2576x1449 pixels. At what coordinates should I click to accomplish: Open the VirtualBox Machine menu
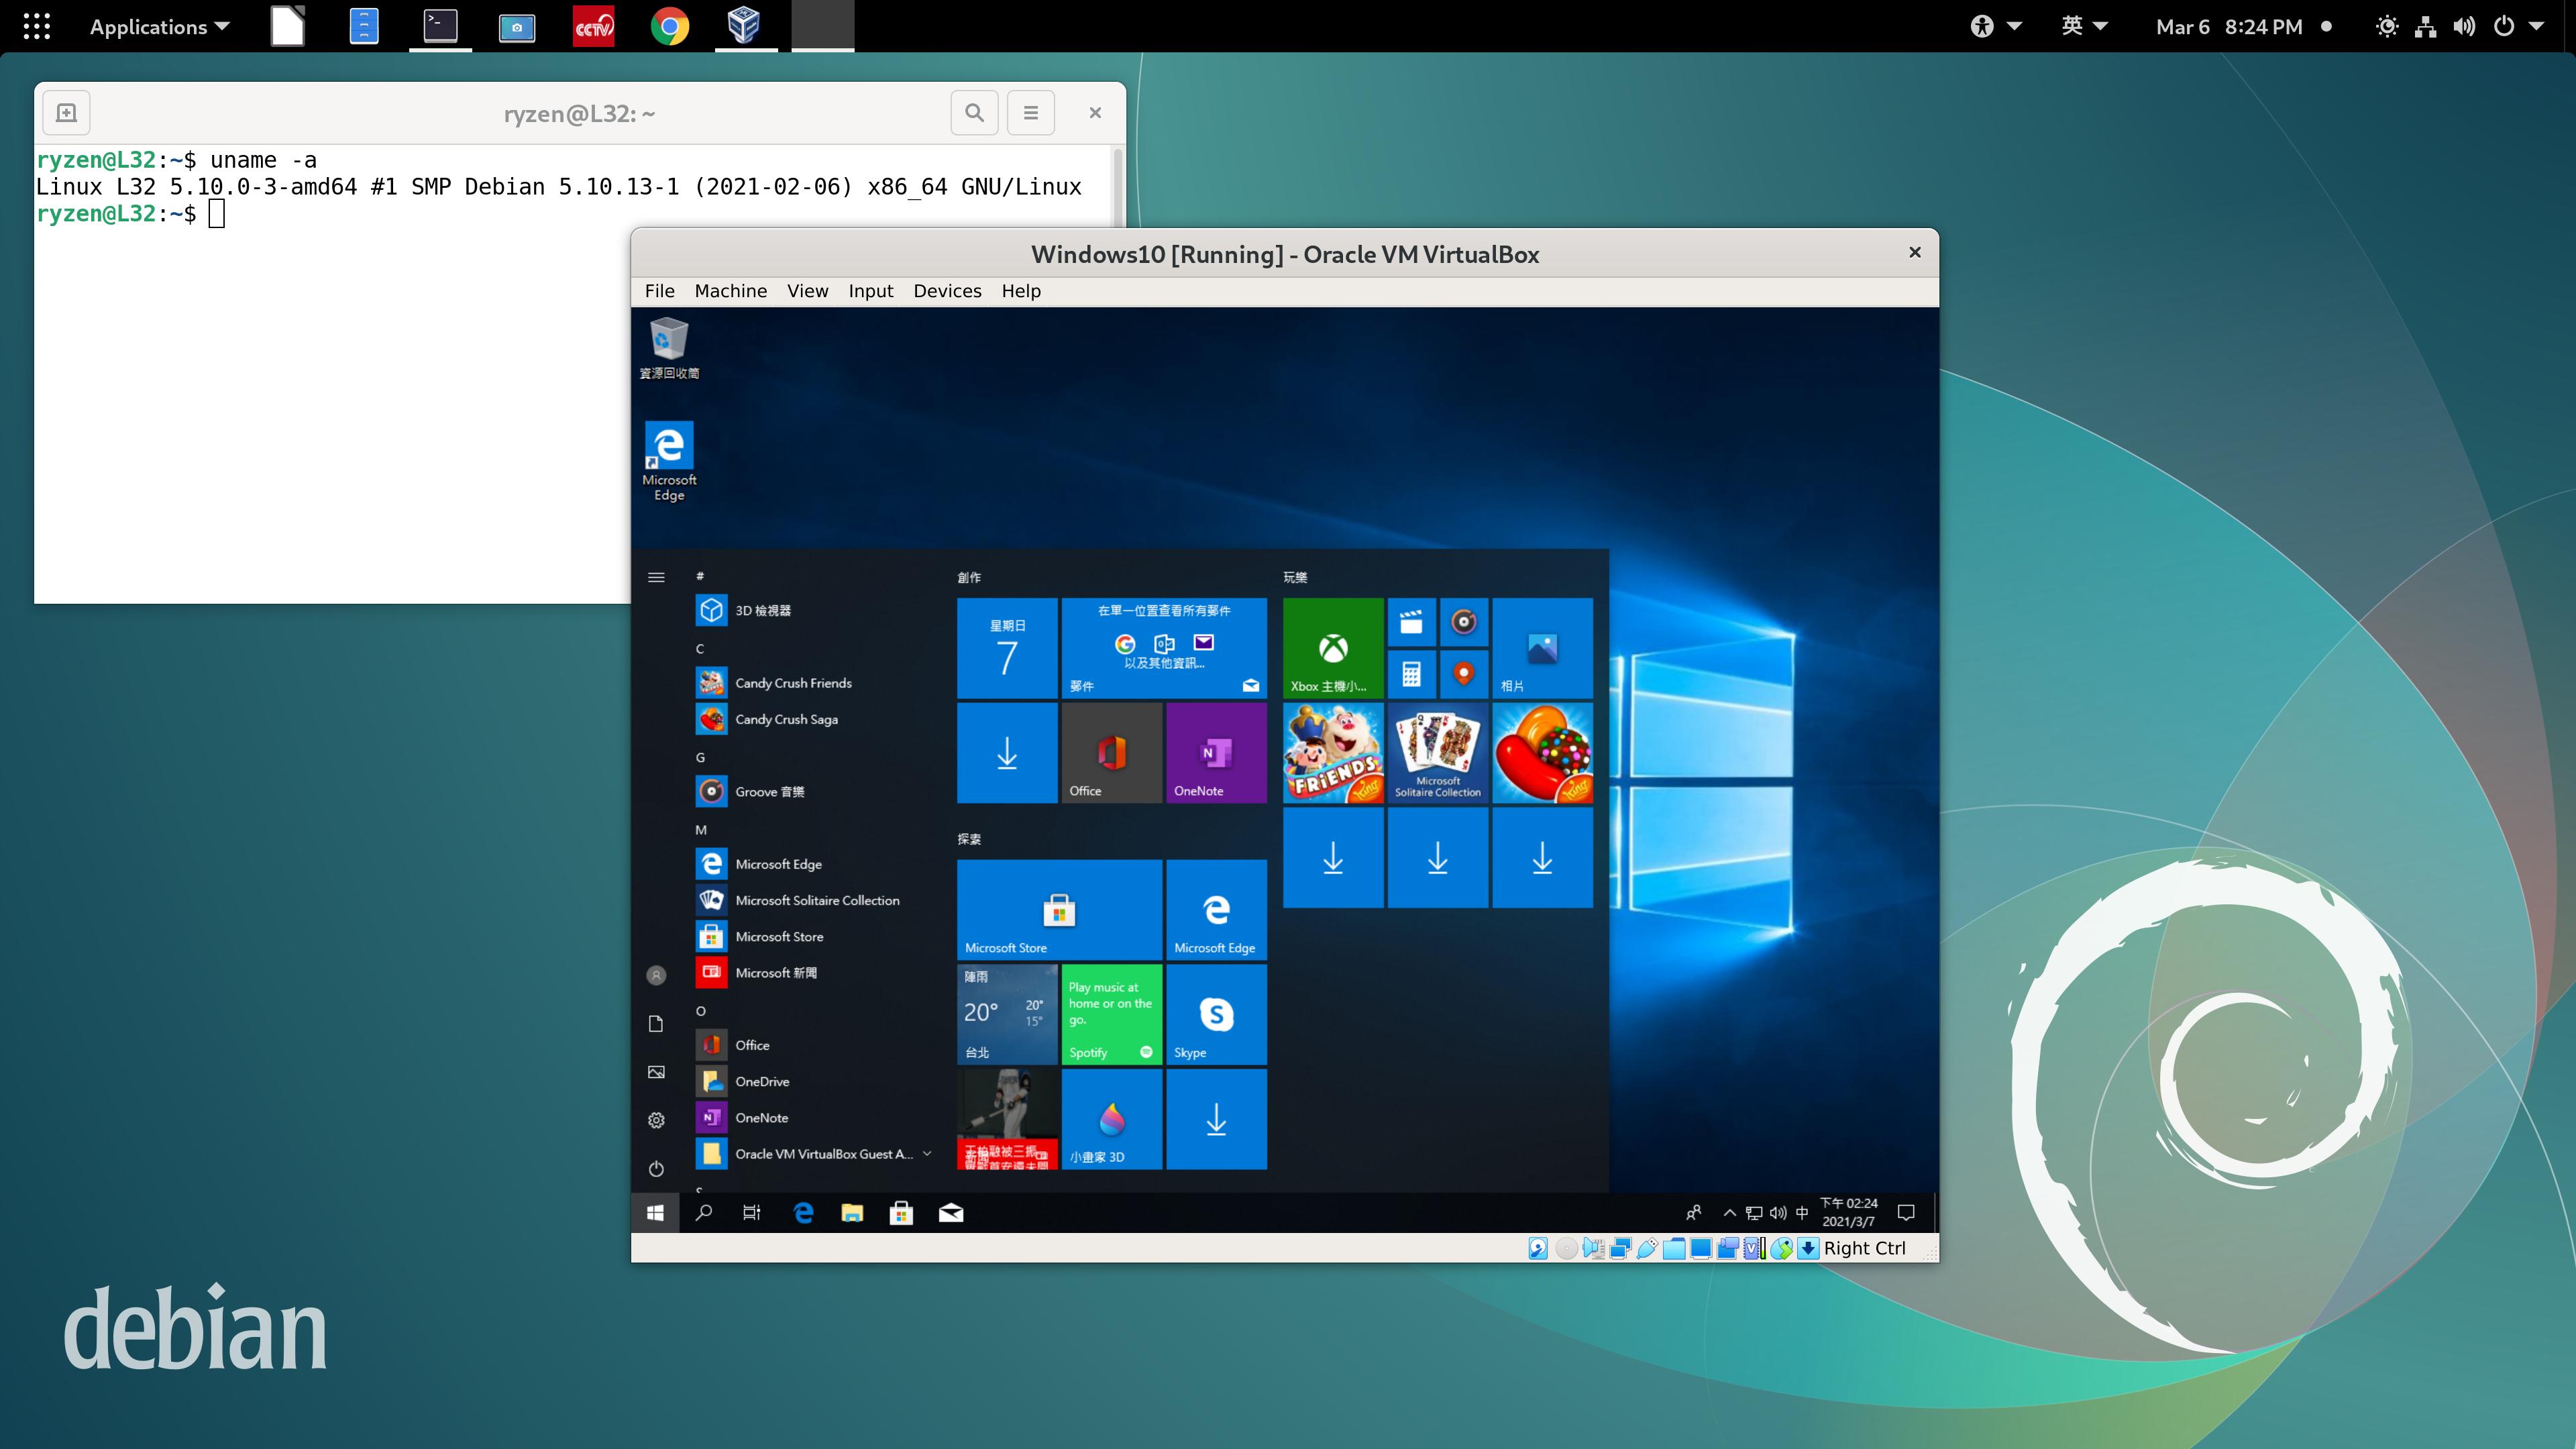pyautogui.click(x=731, y=291)
